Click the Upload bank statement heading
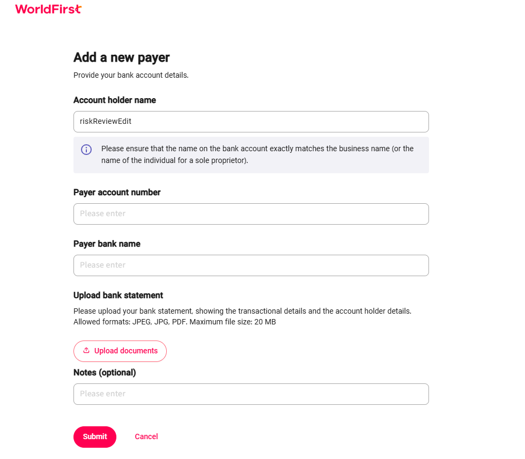Viewport: 525px width, 459px height. (118, 295)
